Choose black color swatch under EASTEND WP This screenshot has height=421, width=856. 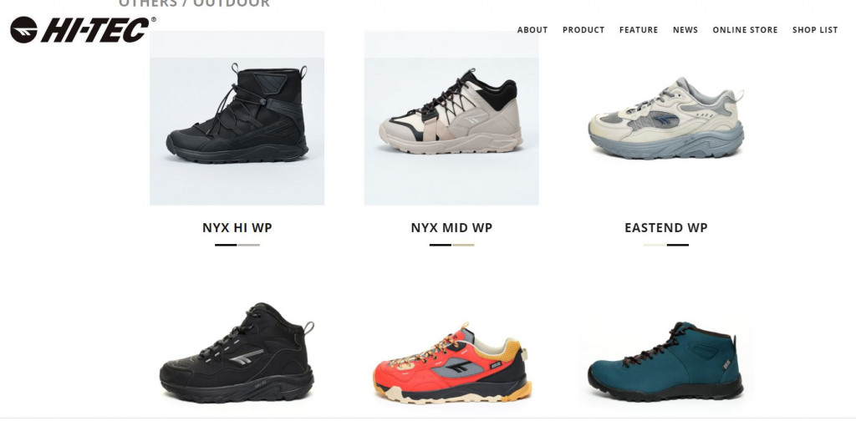[x=677, y=245]
